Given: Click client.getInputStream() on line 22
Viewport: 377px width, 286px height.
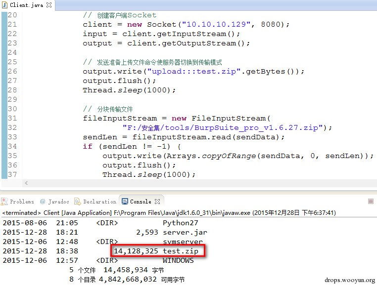Looking at the screenshot, I should pos(179,34).
